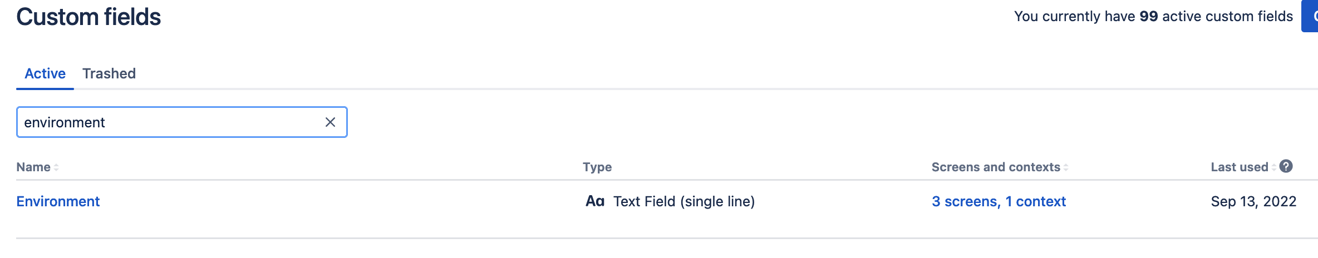Screen dimensions: 1318x258
Task: Open the 3 screens, 1 context link
Action: click(999, 201)
